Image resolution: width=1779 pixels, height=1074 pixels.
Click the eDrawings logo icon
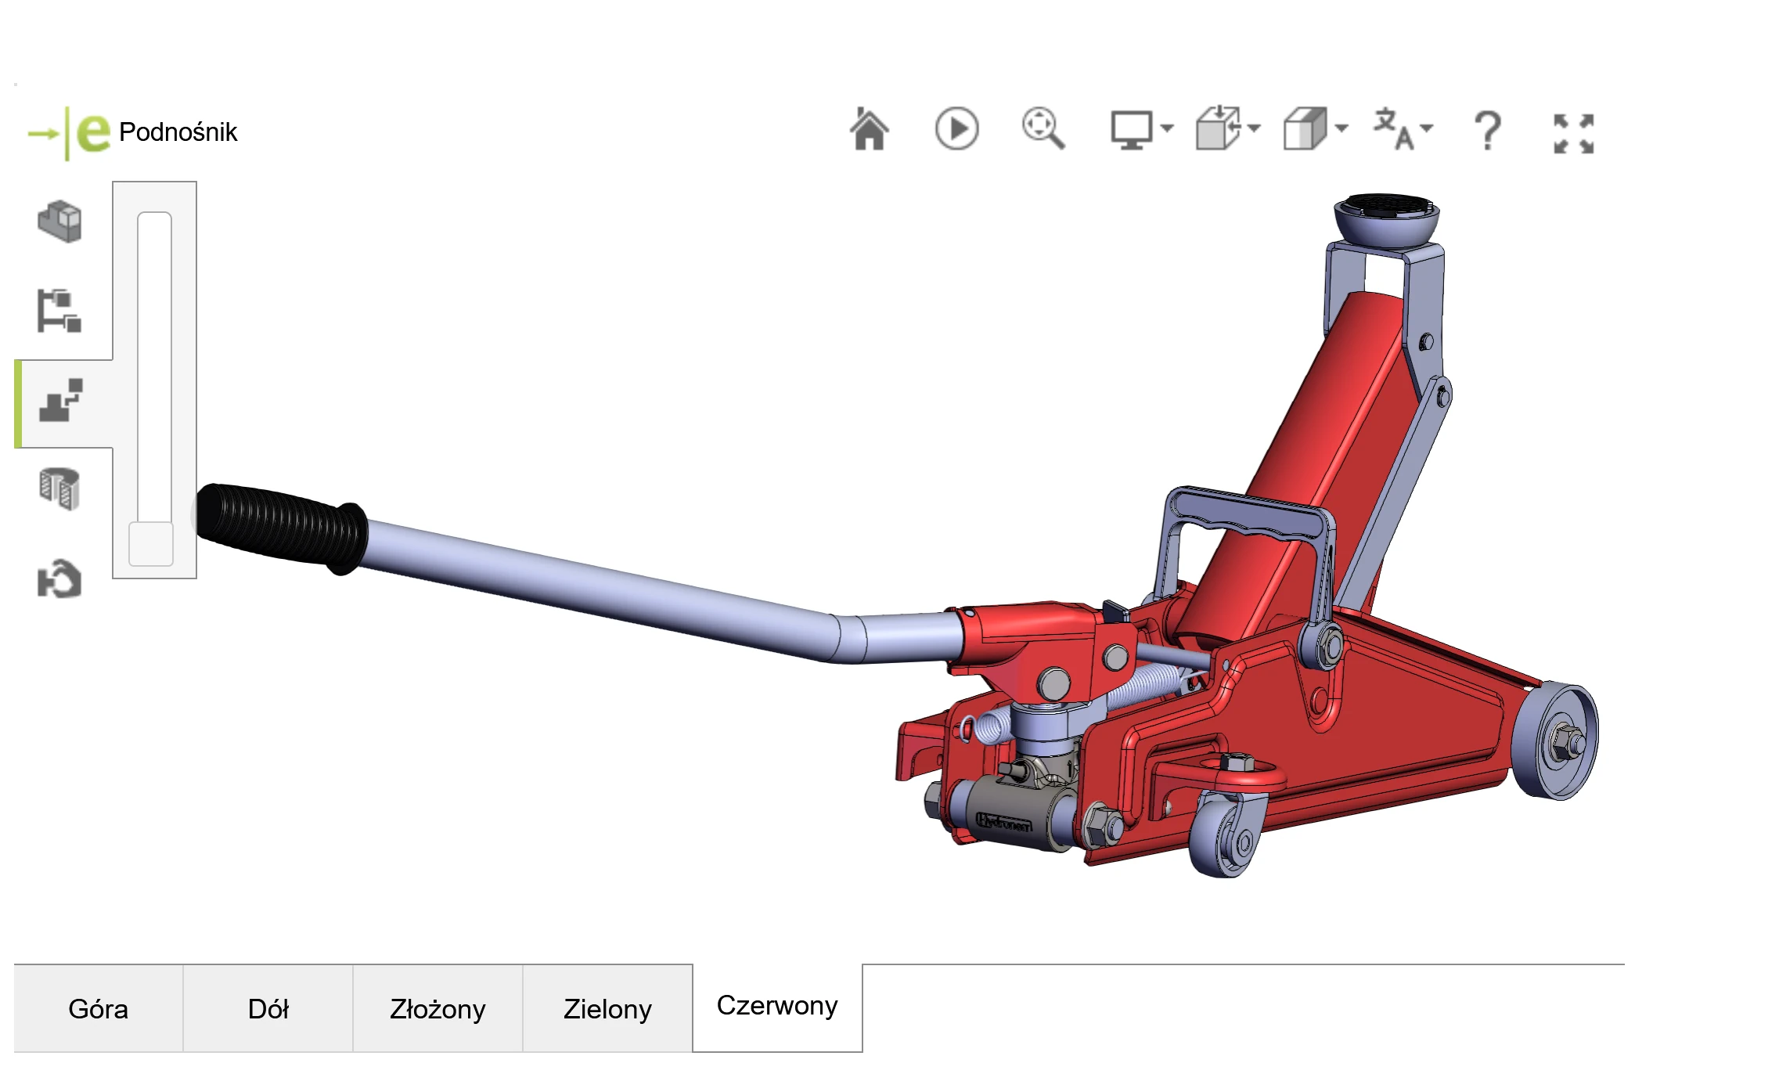pyautogui.click(x=69, y=134)
